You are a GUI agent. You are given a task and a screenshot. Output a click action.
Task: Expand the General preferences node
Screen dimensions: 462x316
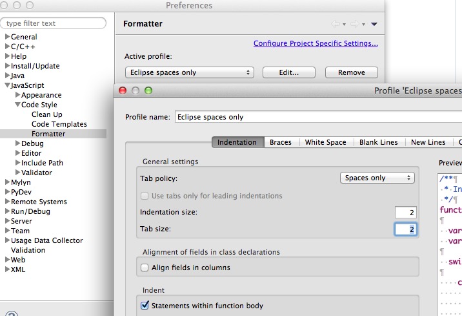pyautogui.click(x=7, y=37)
